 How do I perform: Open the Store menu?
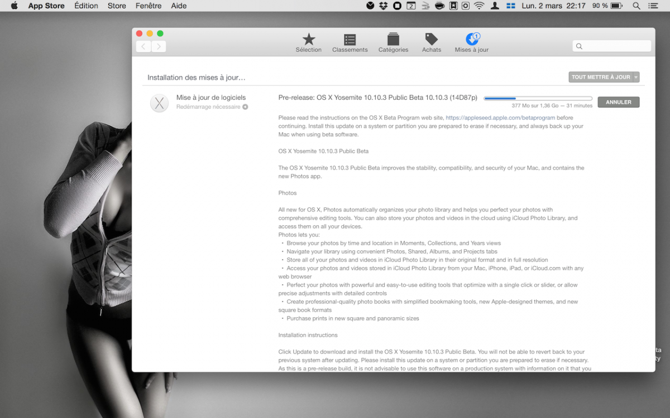[117, 6]
